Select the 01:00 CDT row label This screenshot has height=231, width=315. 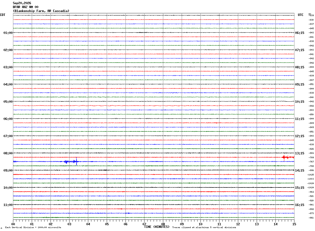(8, 33)
